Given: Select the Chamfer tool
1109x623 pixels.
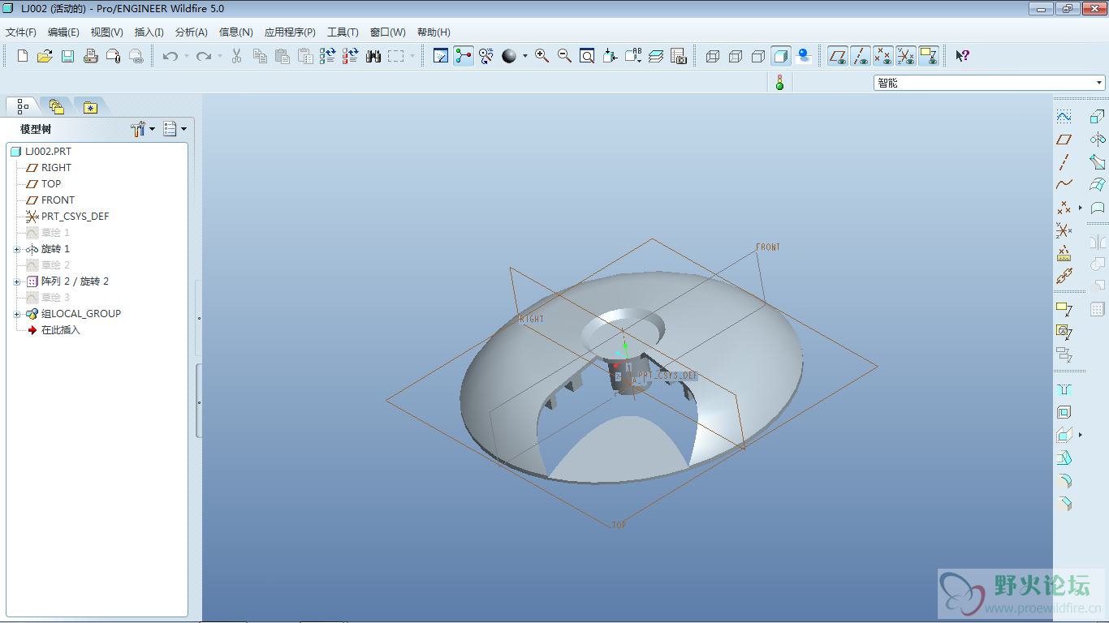Looking at the screenshot, I should (1064, 504).
